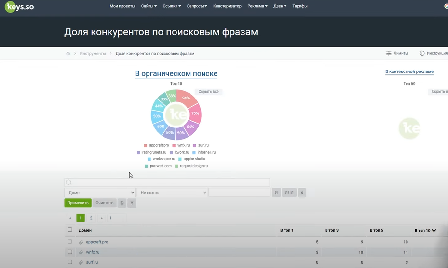448x268 pixels.
Task: Open the Не похож condition dropdown
Action: point(172,193)
